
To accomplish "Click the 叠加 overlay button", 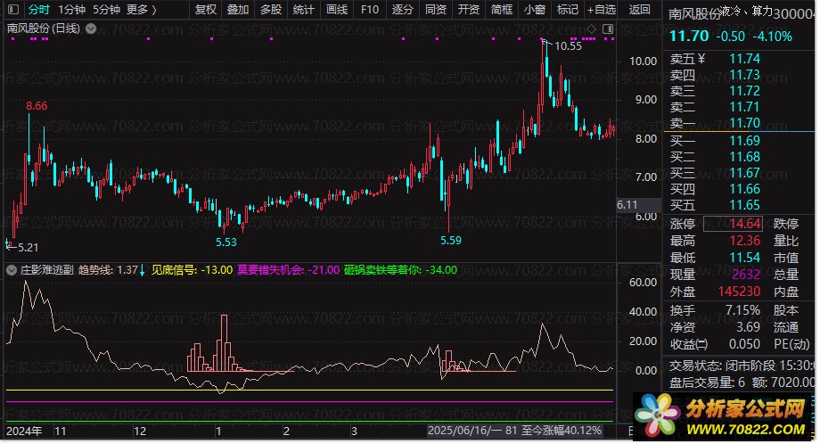I will (238, 10).
